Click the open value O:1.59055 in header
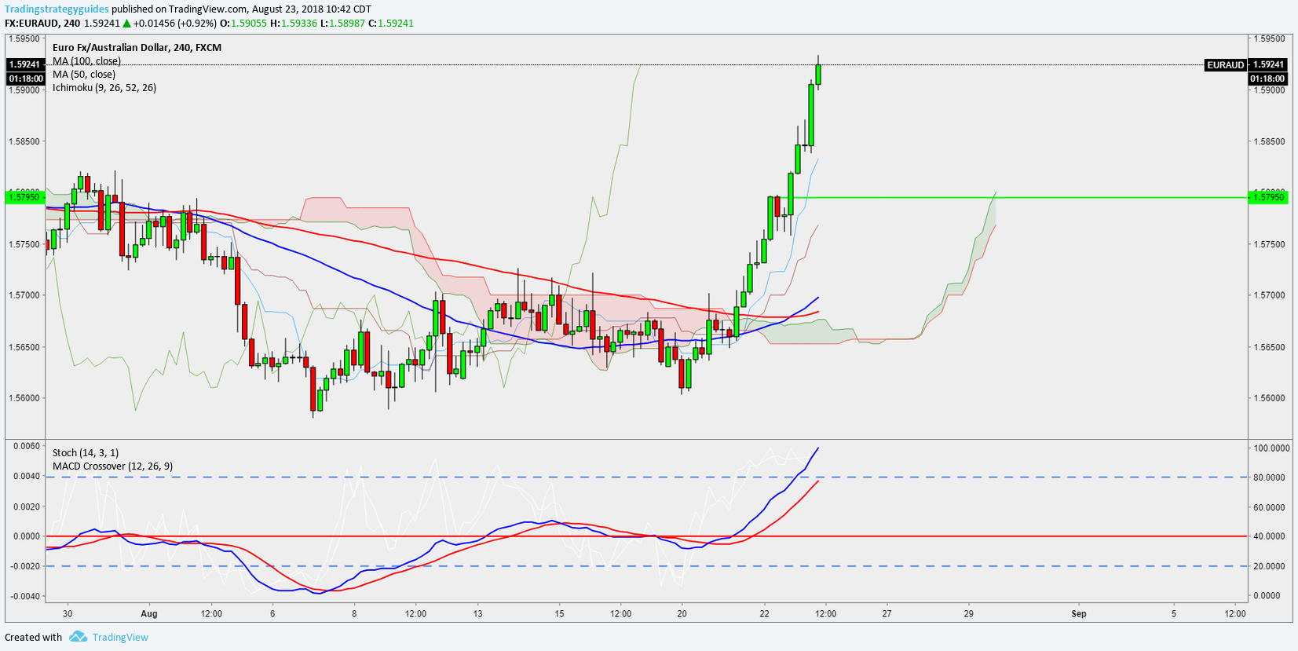1298x651 pixels. tap(243, 24)
